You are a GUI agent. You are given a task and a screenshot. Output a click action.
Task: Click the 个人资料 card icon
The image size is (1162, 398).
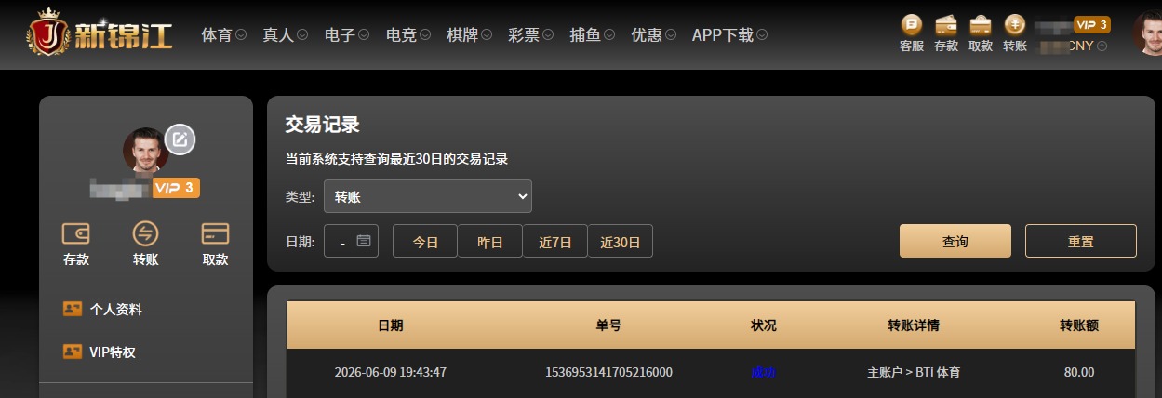pos(73,309)
